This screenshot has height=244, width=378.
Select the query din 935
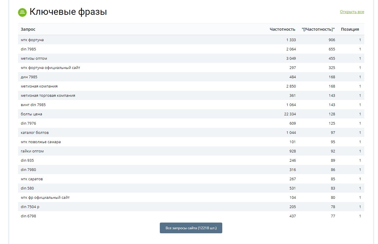click(x=27, y=160)
